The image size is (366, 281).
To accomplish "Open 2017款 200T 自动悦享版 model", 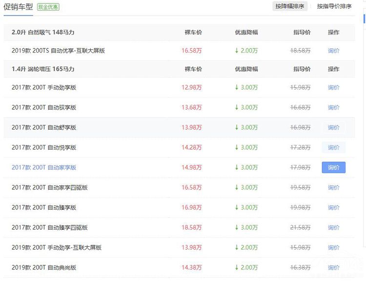I will (44, 147).
